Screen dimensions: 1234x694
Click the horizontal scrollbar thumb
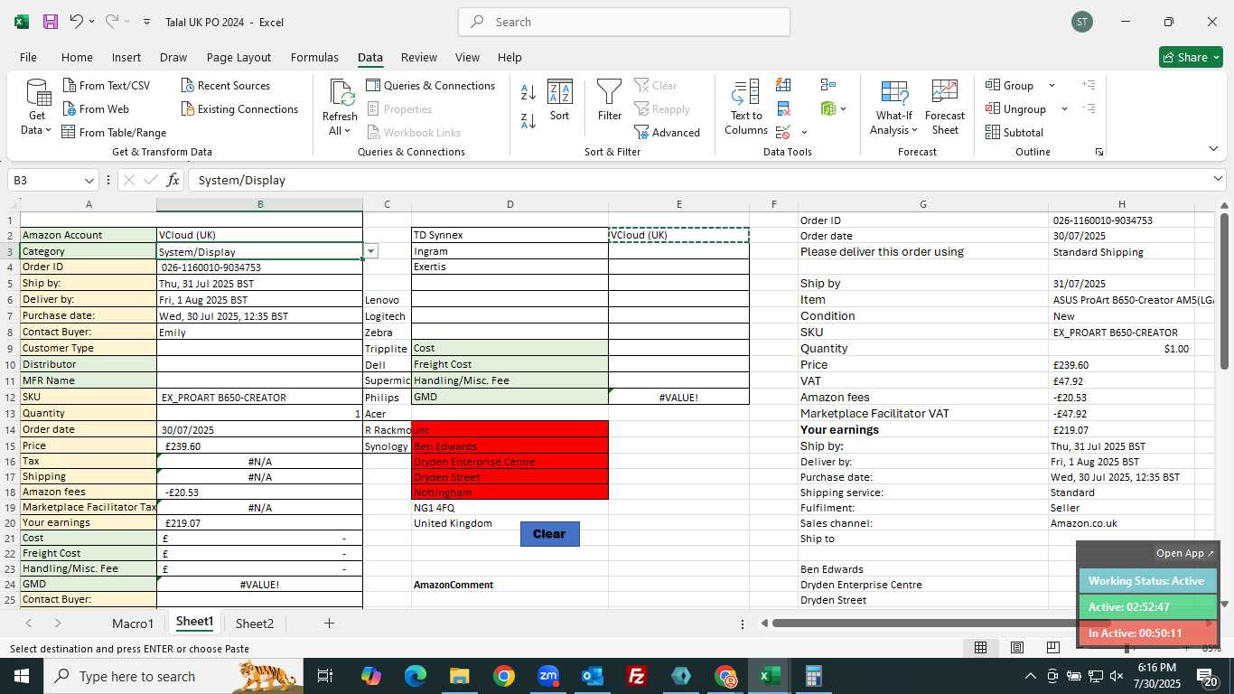coord(940,623)
